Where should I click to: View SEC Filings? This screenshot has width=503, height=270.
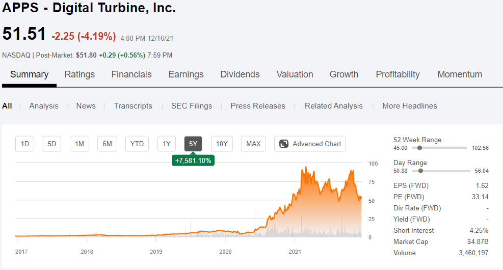pyautogui.click(x=192, y=106)
